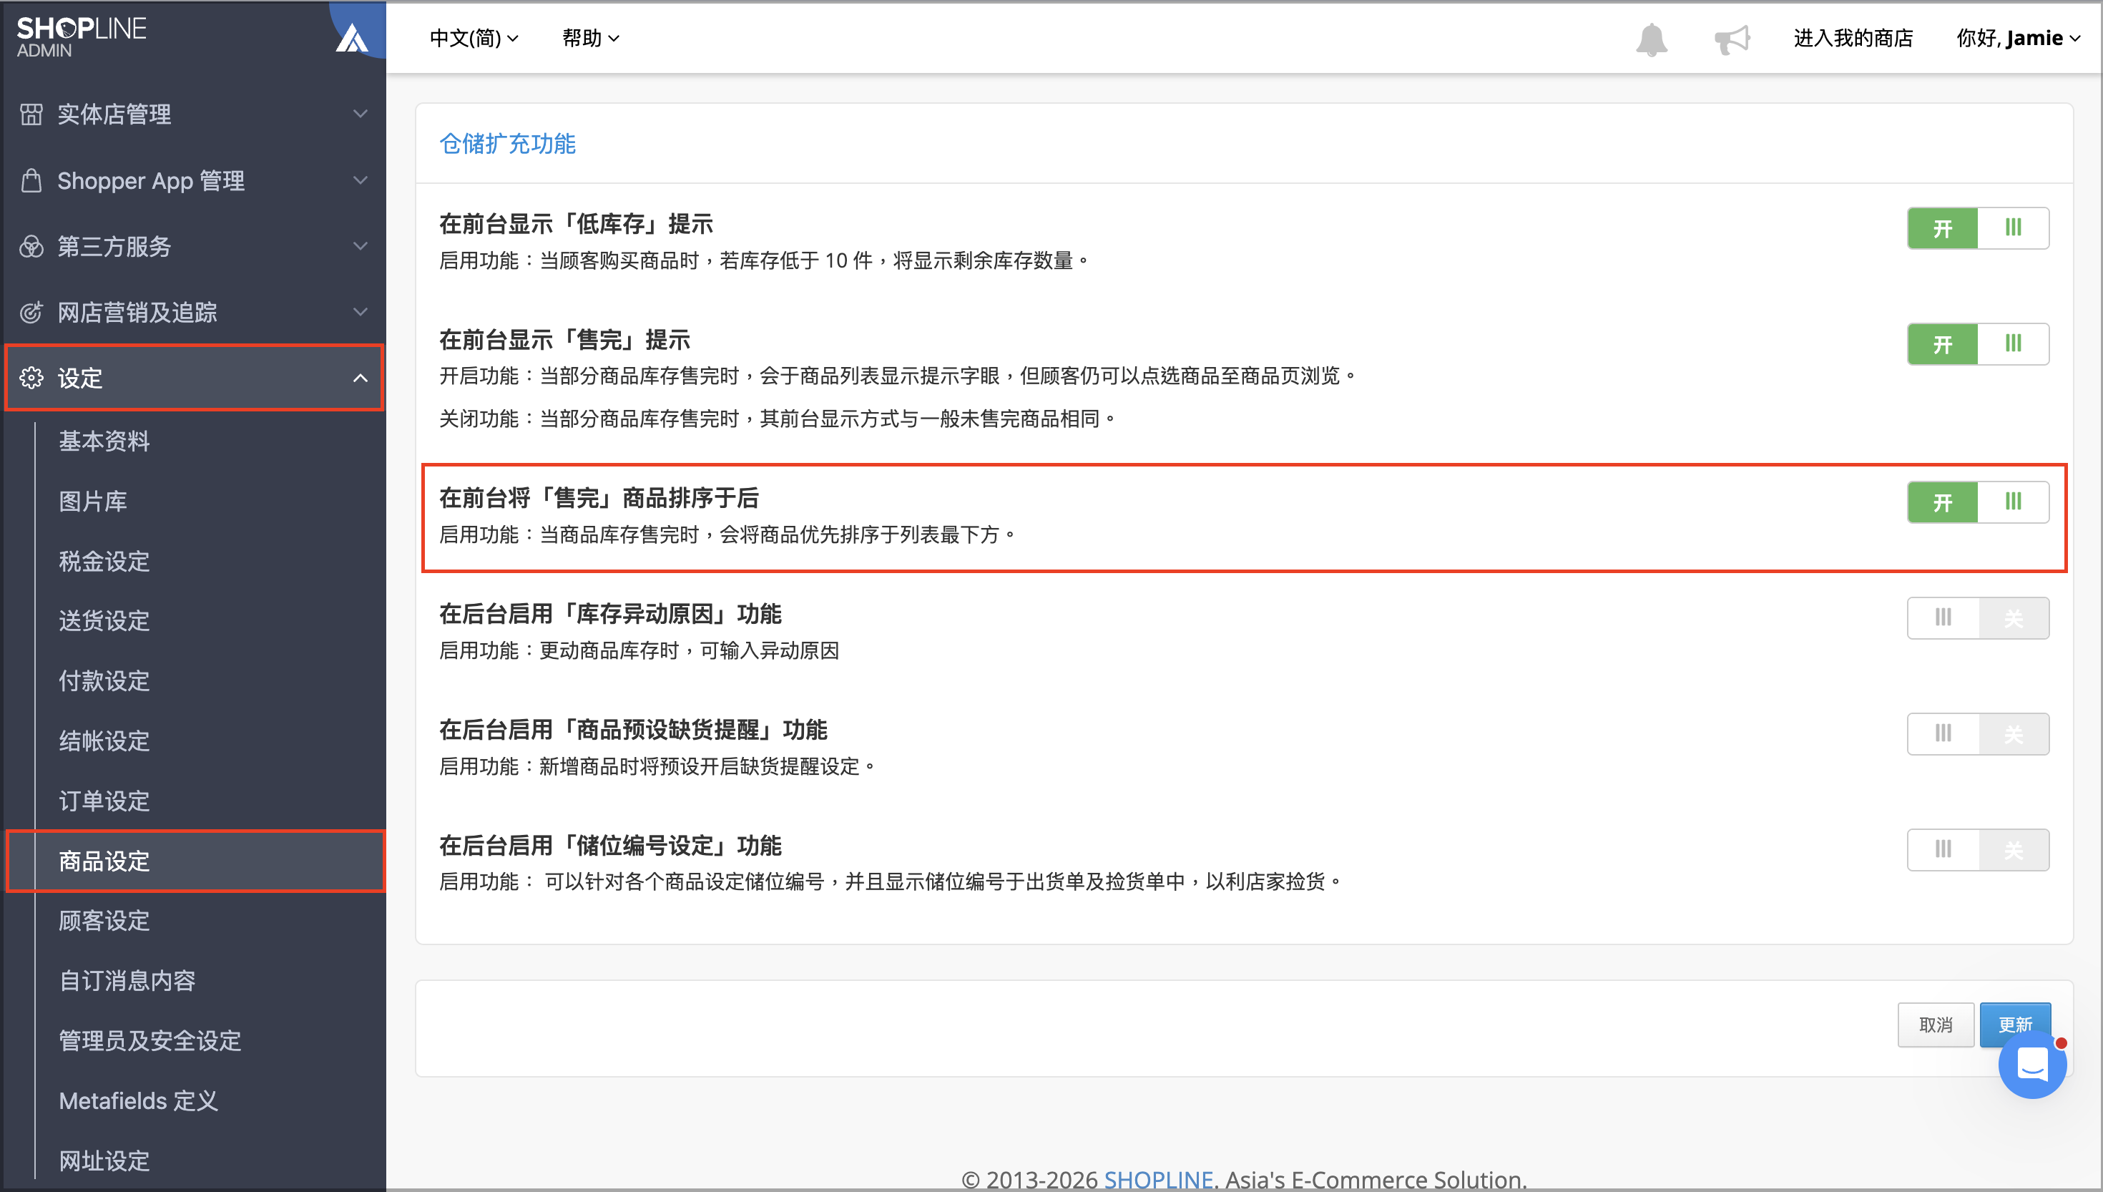Toggle off 在前台显示「售完」提示
Screen dimensions: 2103x1192
[x=1978, y=344]
